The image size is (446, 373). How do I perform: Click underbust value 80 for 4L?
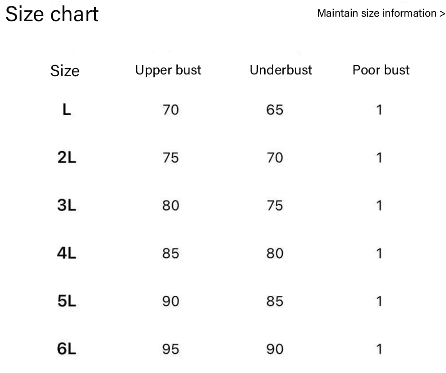click(275, 253)
